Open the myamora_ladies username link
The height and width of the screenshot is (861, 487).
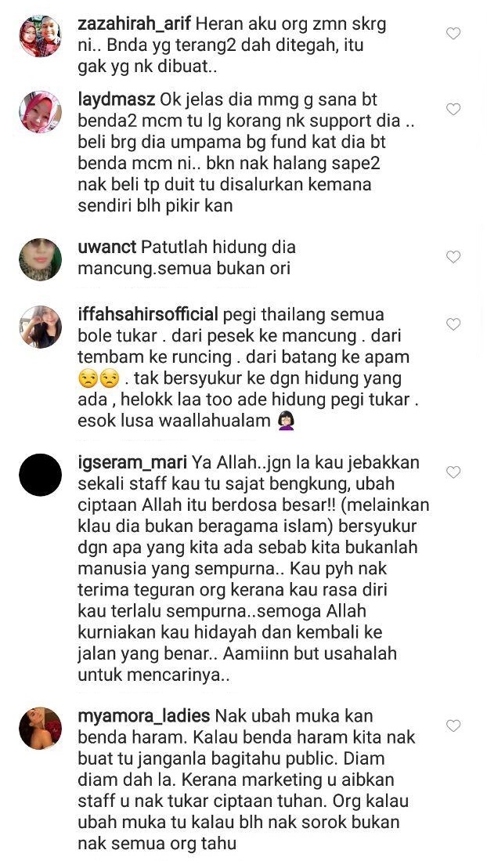[144, 717]
